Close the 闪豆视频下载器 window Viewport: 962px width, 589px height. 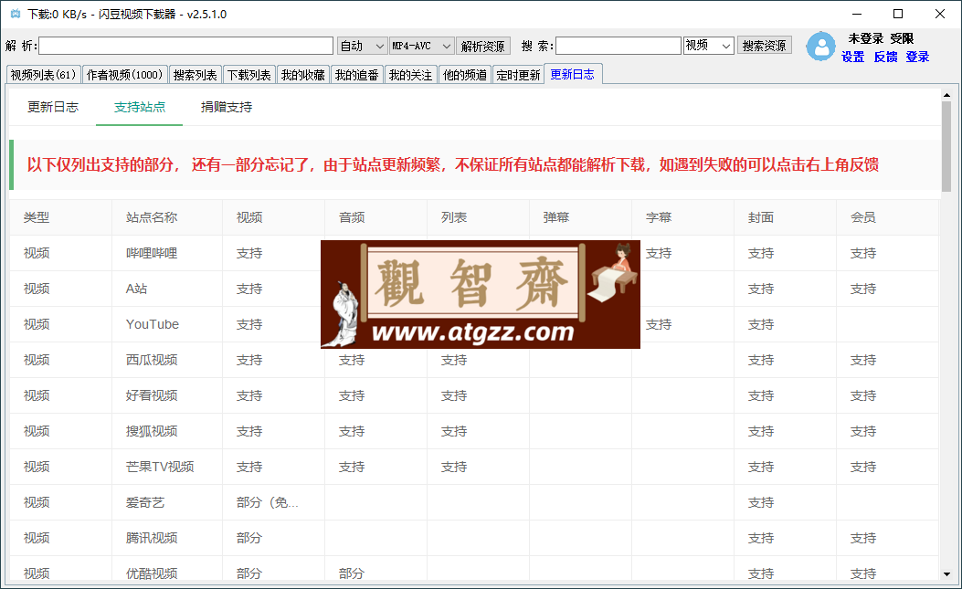(x=940, y=14)
